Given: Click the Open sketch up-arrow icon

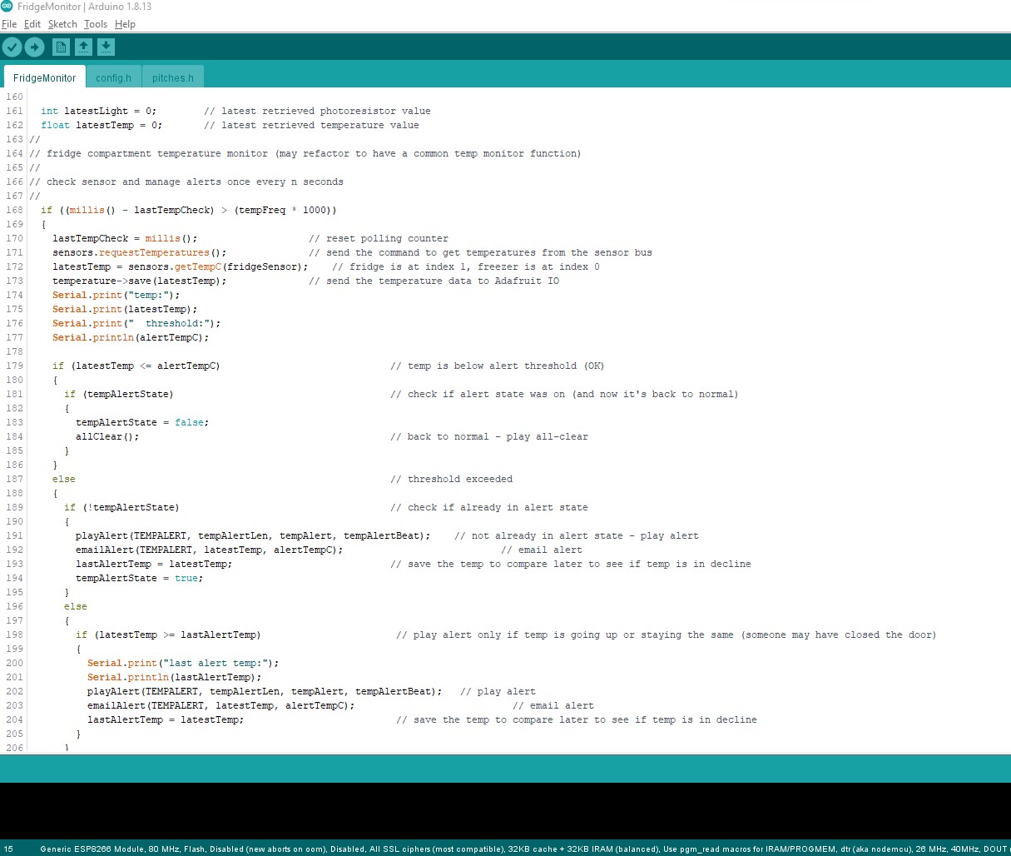Looking at the screenshot, I should (x=83, y=47).
